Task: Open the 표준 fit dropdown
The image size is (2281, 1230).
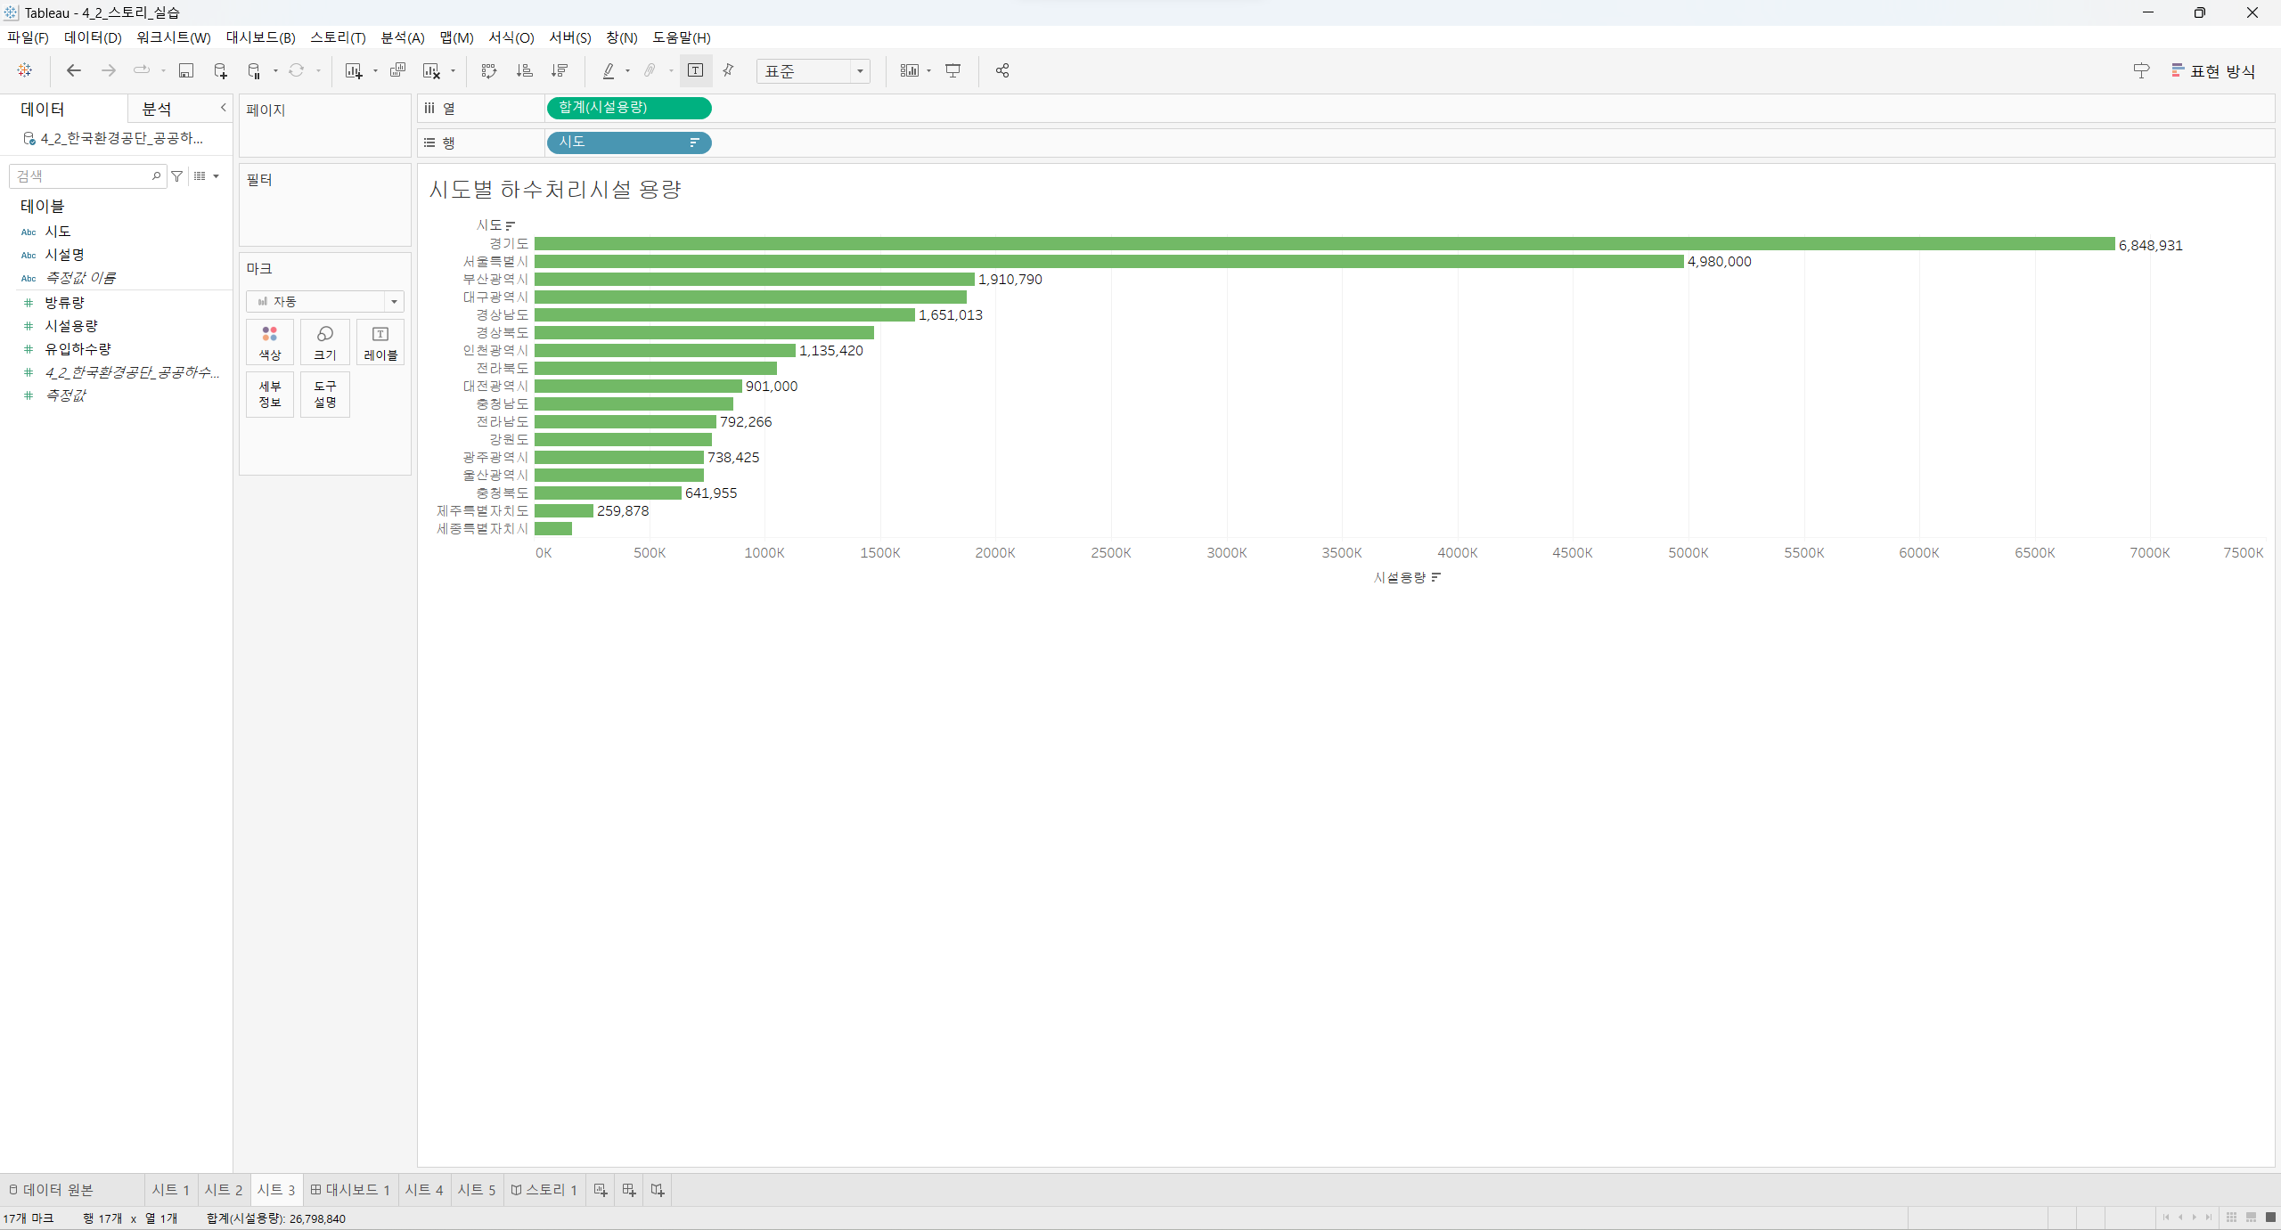Action: coord(860,71)
